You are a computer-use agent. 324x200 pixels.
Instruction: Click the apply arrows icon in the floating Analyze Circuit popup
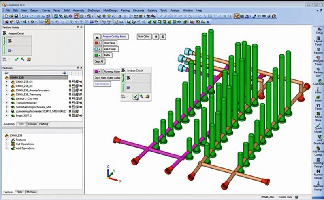coord(141,96)
